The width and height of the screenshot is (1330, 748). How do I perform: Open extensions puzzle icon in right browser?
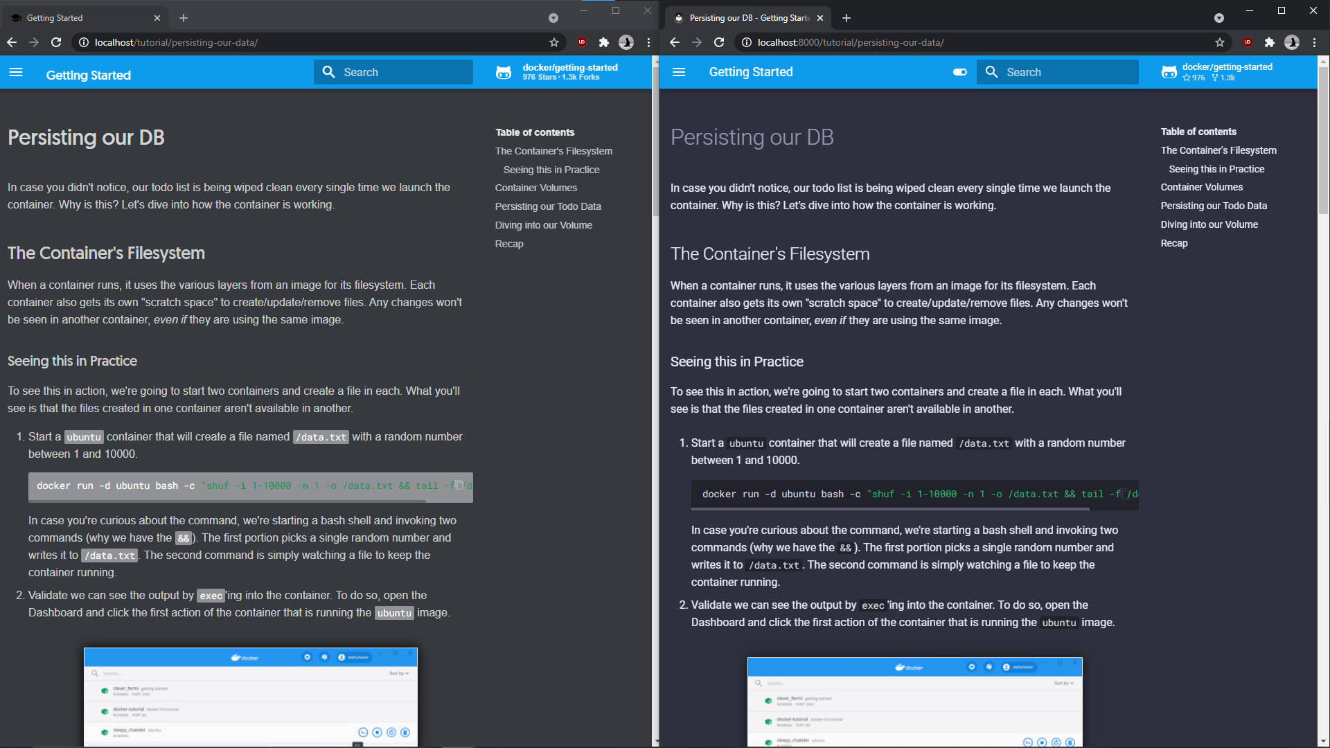click(x=1269, y=42)
